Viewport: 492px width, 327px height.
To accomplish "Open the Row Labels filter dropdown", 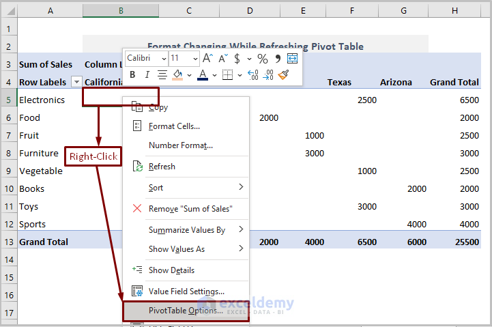I will click(76, 82).
